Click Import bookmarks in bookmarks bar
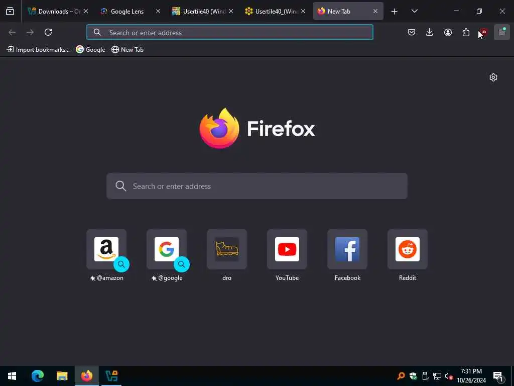Screen dimensions: 514x386 (38, 50)
